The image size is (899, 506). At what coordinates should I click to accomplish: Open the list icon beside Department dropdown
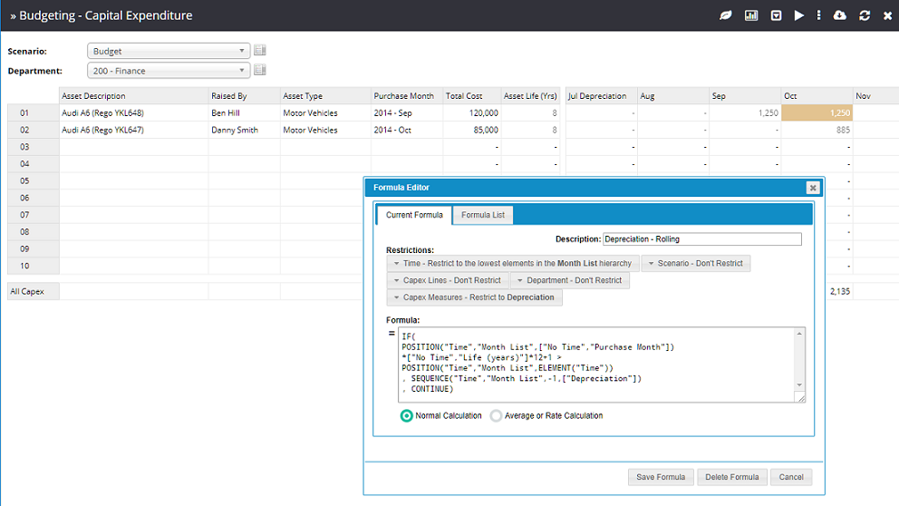[x=260, y=71]
